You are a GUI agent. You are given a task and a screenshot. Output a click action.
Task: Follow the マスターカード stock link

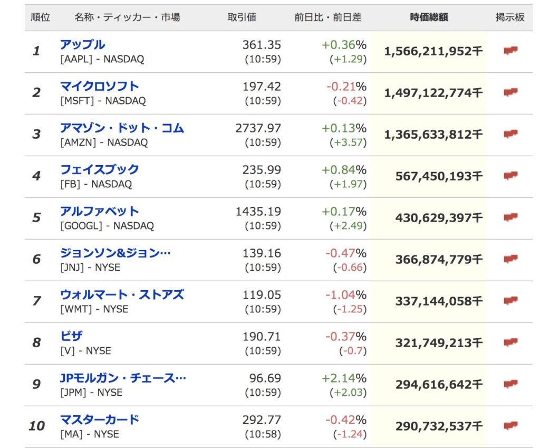point(100,420)
